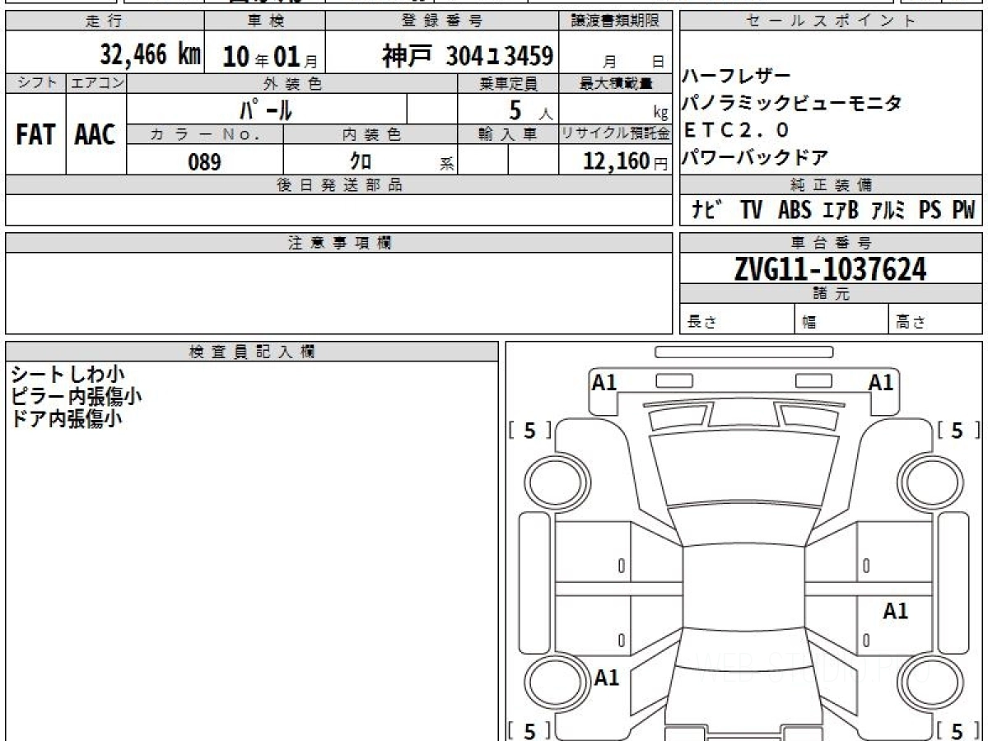Click the A1 mark beside the rear-left wheel
The height and width of the screenshot is (741, 988).
pyautogui.click(x=607, y=678)
